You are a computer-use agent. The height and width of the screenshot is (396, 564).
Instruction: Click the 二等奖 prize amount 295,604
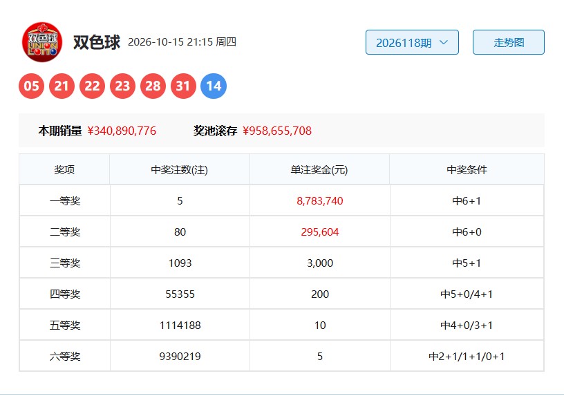coord(320,232)
